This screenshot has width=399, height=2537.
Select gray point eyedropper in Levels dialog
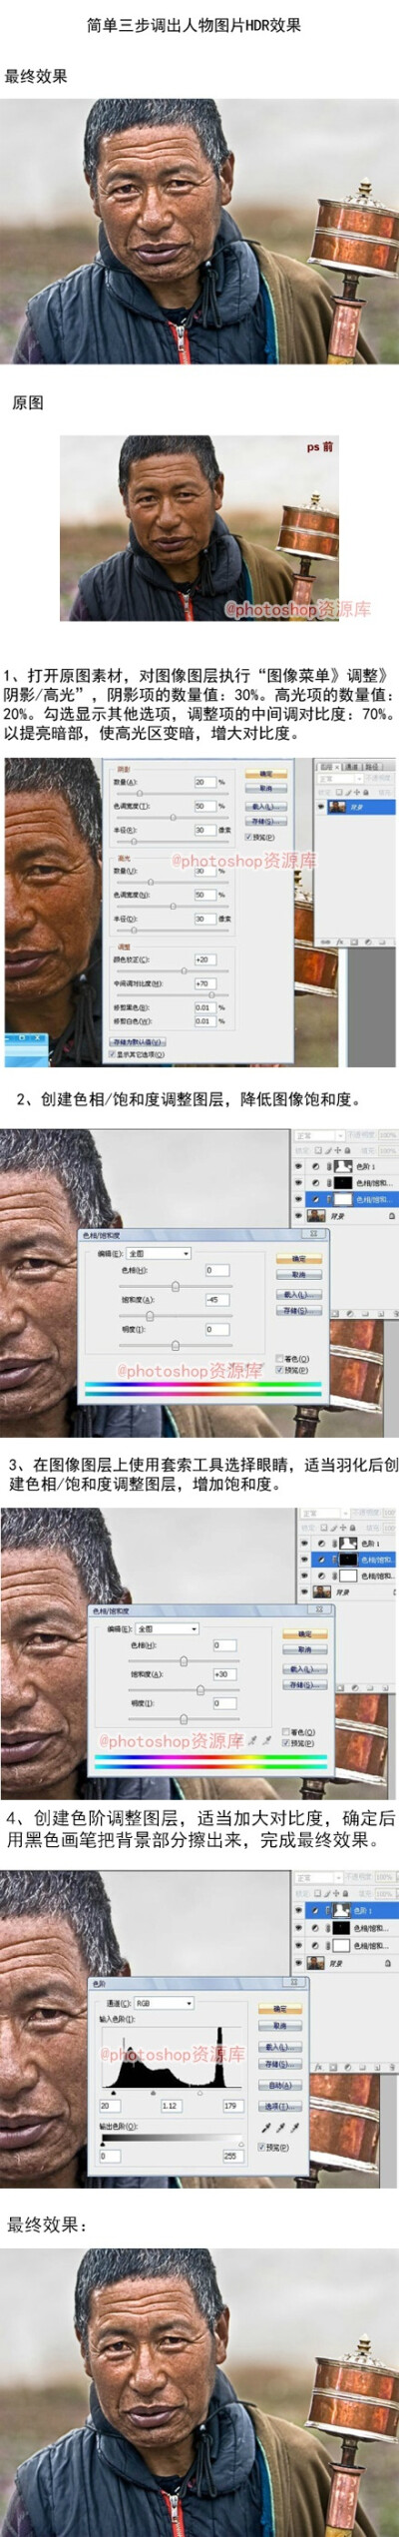pyautogui.click(x=280, y=2128)
